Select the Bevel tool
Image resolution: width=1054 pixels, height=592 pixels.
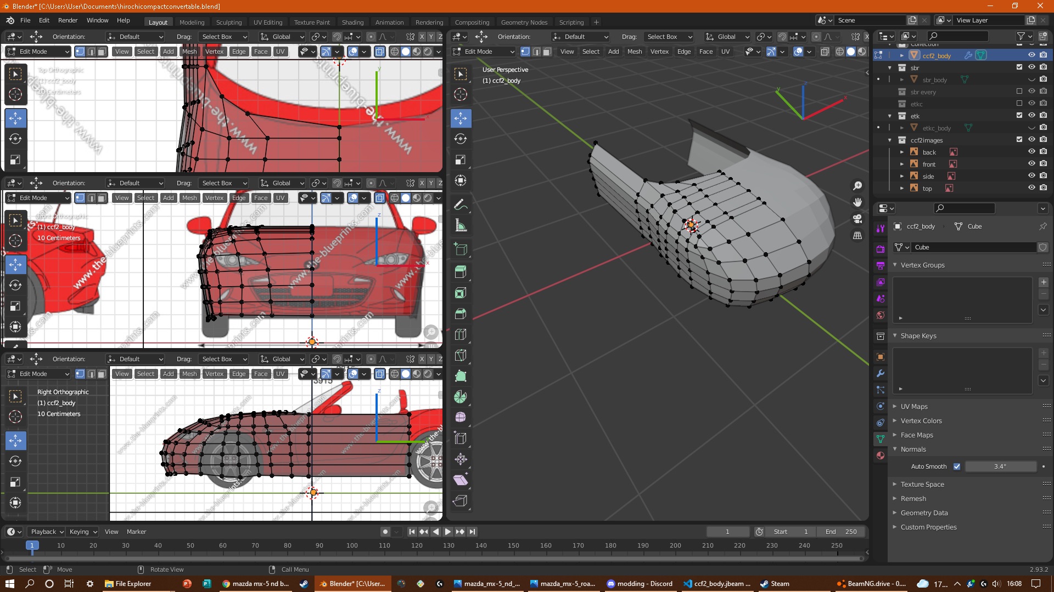point(461,314)
